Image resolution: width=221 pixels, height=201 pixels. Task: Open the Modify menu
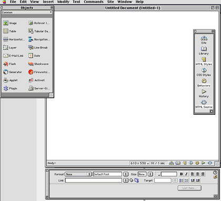[x=63, y=2]
